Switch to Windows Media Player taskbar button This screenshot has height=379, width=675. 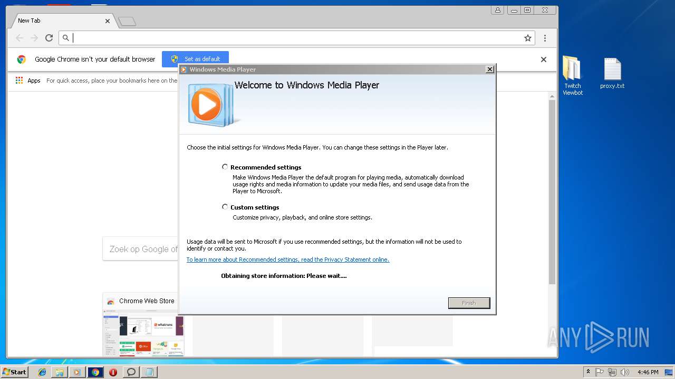pyautogui.click(x=77, y=372)
